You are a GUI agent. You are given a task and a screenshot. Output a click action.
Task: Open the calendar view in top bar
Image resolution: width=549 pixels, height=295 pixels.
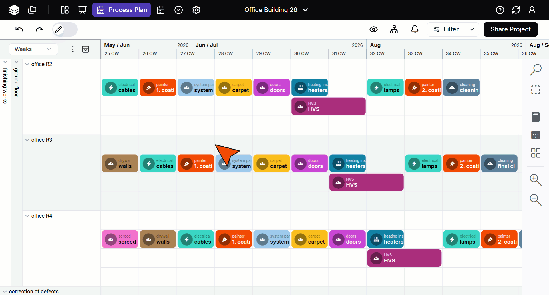pyautogui.click(x=160, y=10)
